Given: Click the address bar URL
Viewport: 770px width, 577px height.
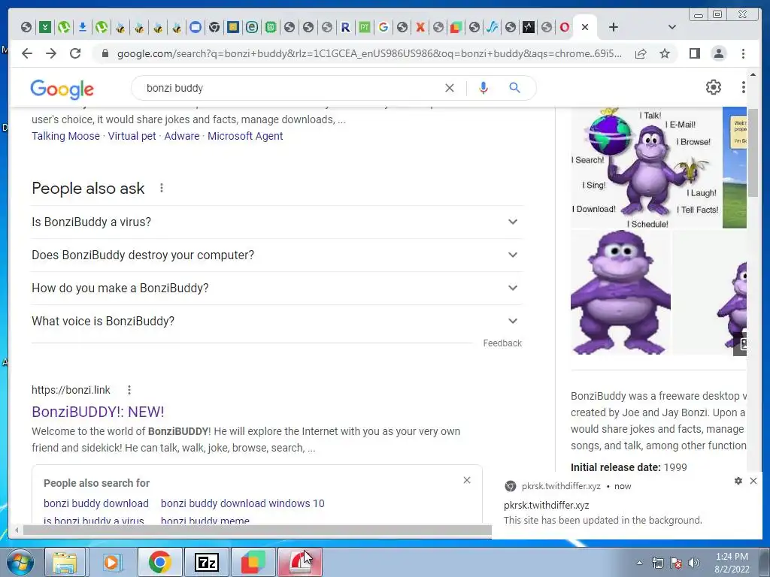Looking at the screenshot, I should [x=369, y=53].
